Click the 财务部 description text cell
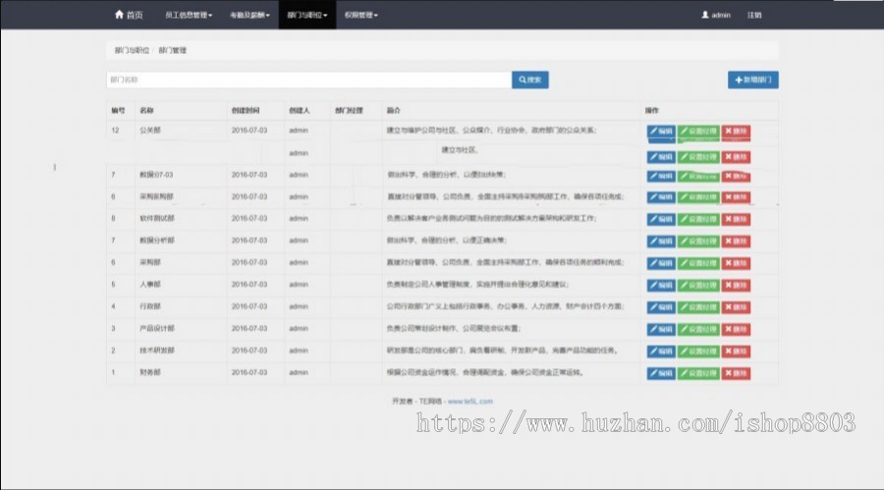 coord(485,372)
